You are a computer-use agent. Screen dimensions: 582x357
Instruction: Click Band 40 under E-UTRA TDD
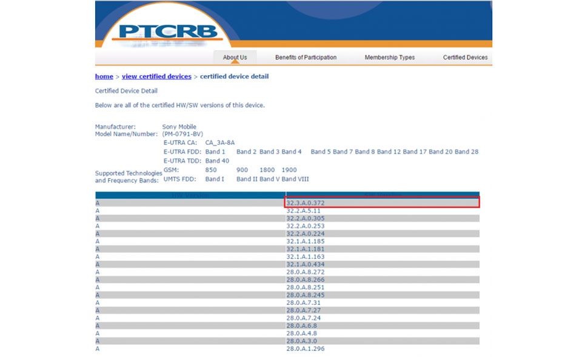217,161
